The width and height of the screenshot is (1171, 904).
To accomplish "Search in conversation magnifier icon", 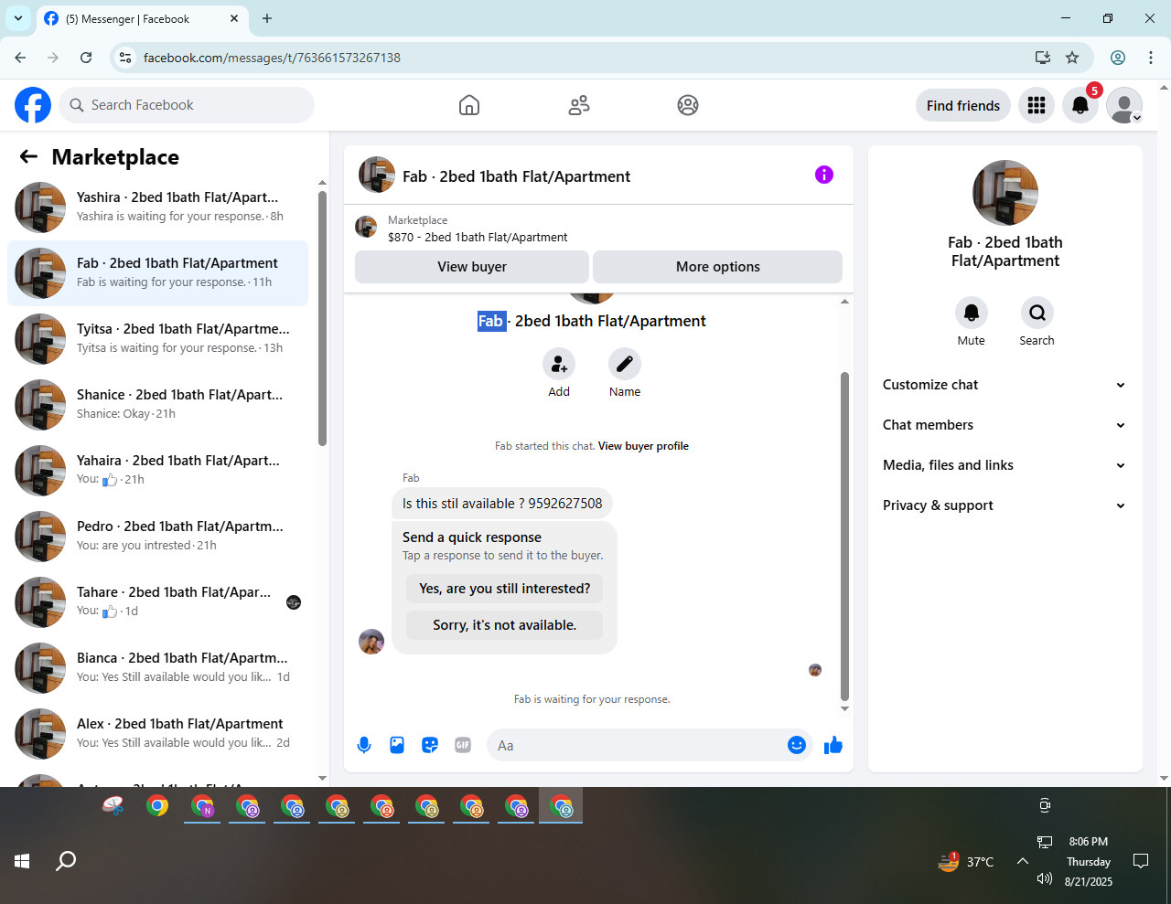I will click(x=1037, y=314).
